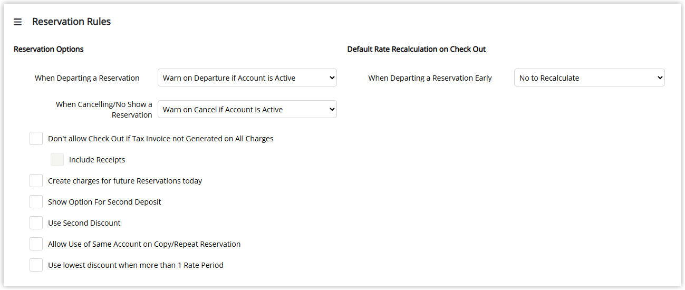Click the Default Rate Recalculation on Check Out heading
This screenshot has height=290, width=685.
tap(417, 49)
